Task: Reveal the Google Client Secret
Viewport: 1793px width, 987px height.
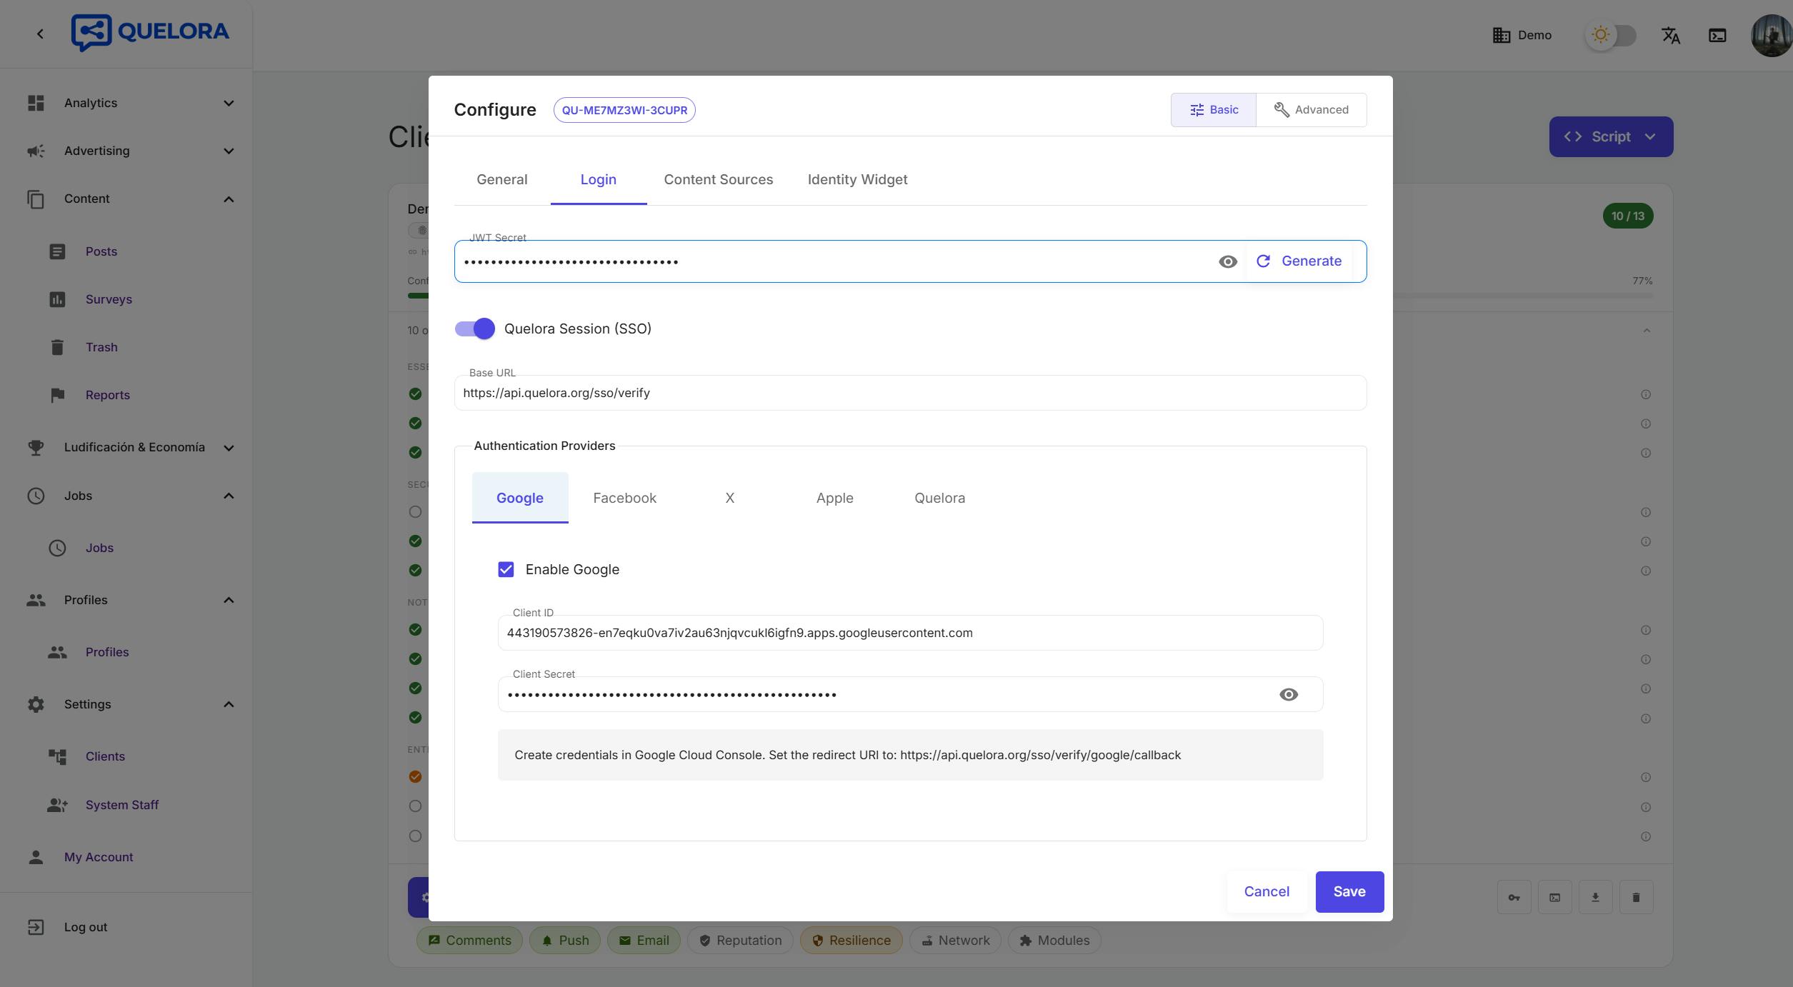Action: click(x=1289, y=694)
